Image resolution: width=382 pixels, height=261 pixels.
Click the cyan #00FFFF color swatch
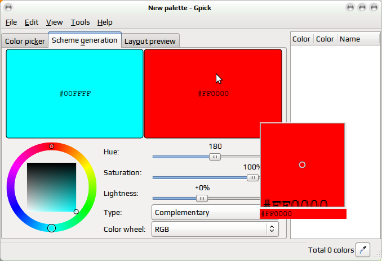tap(74, 94)
